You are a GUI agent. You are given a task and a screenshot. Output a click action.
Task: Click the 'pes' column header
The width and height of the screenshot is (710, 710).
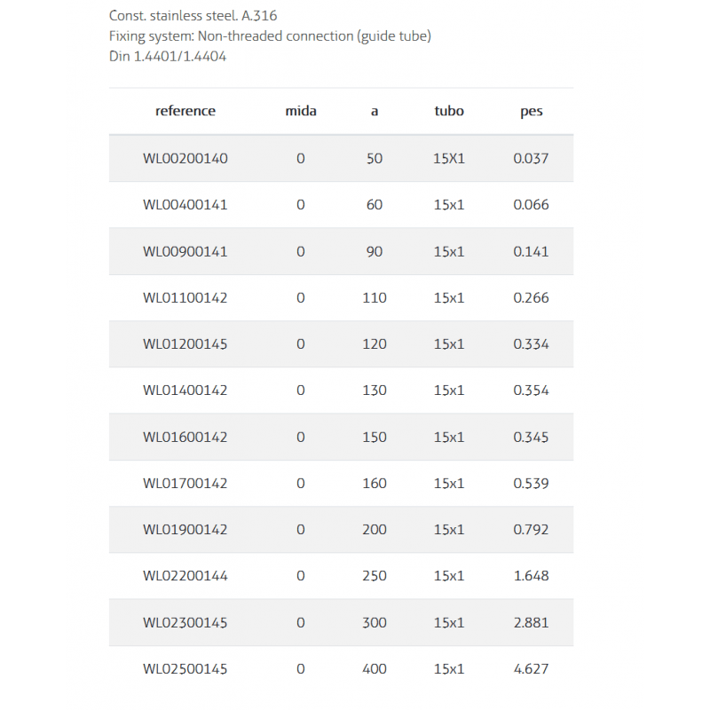pyautogui.click(x=532, y=111)
